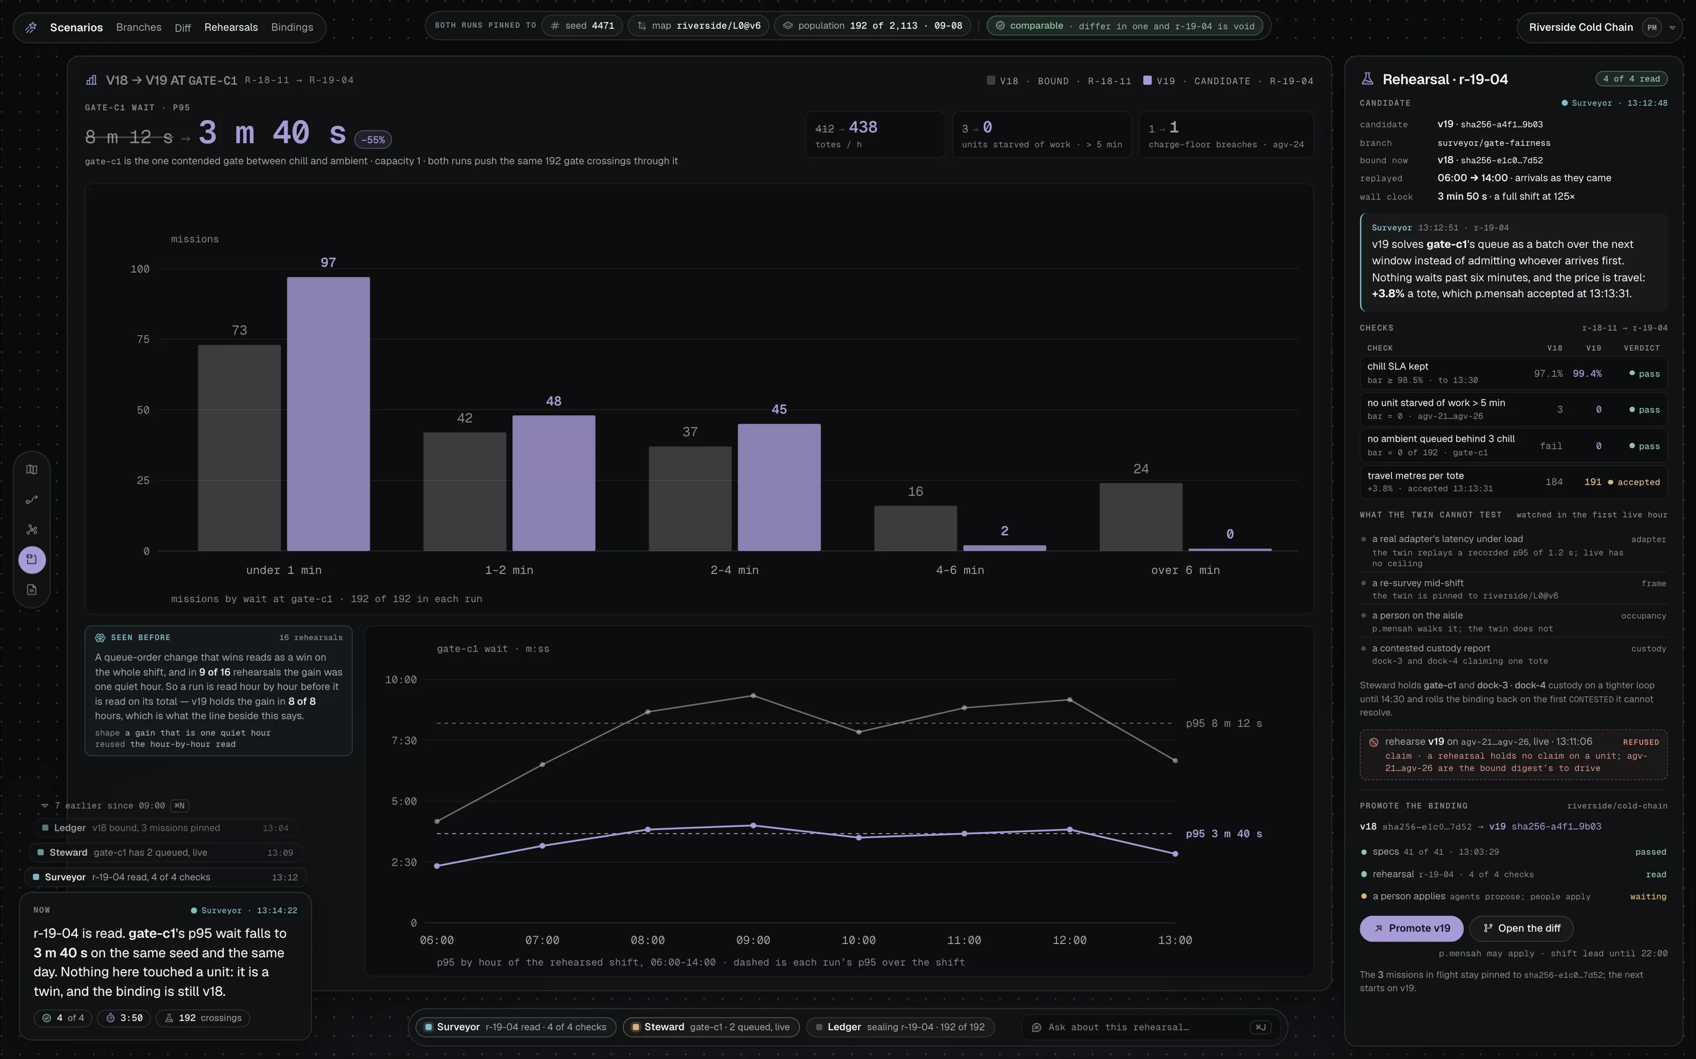This screenshot has height=1059, width=1696.
Task: Promote v19 binding
Action: tap(1411, 929)
